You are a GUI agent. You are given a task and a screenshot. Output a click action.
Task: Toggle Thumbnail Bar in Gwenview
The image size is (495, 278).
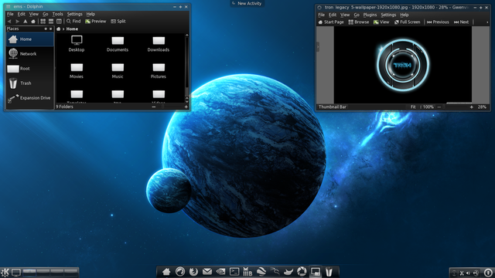coord(332,107)
